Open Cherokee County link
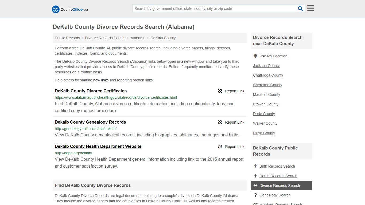The width and height of the screenshot is (365, 205). coord(267,85)
